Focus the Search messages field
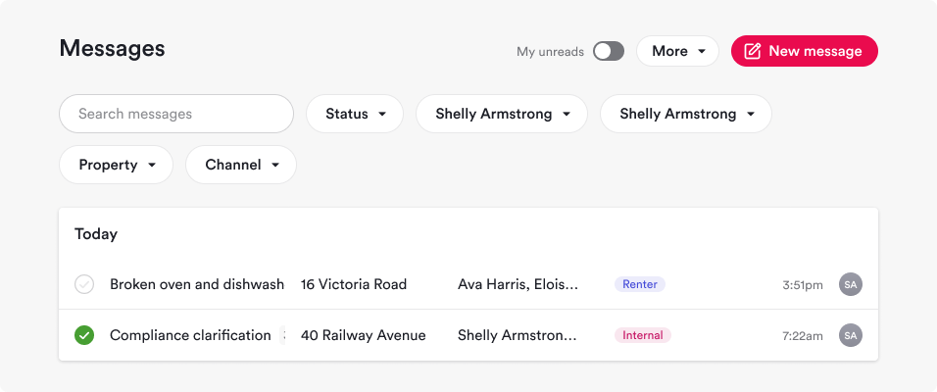 coord(176,114)
